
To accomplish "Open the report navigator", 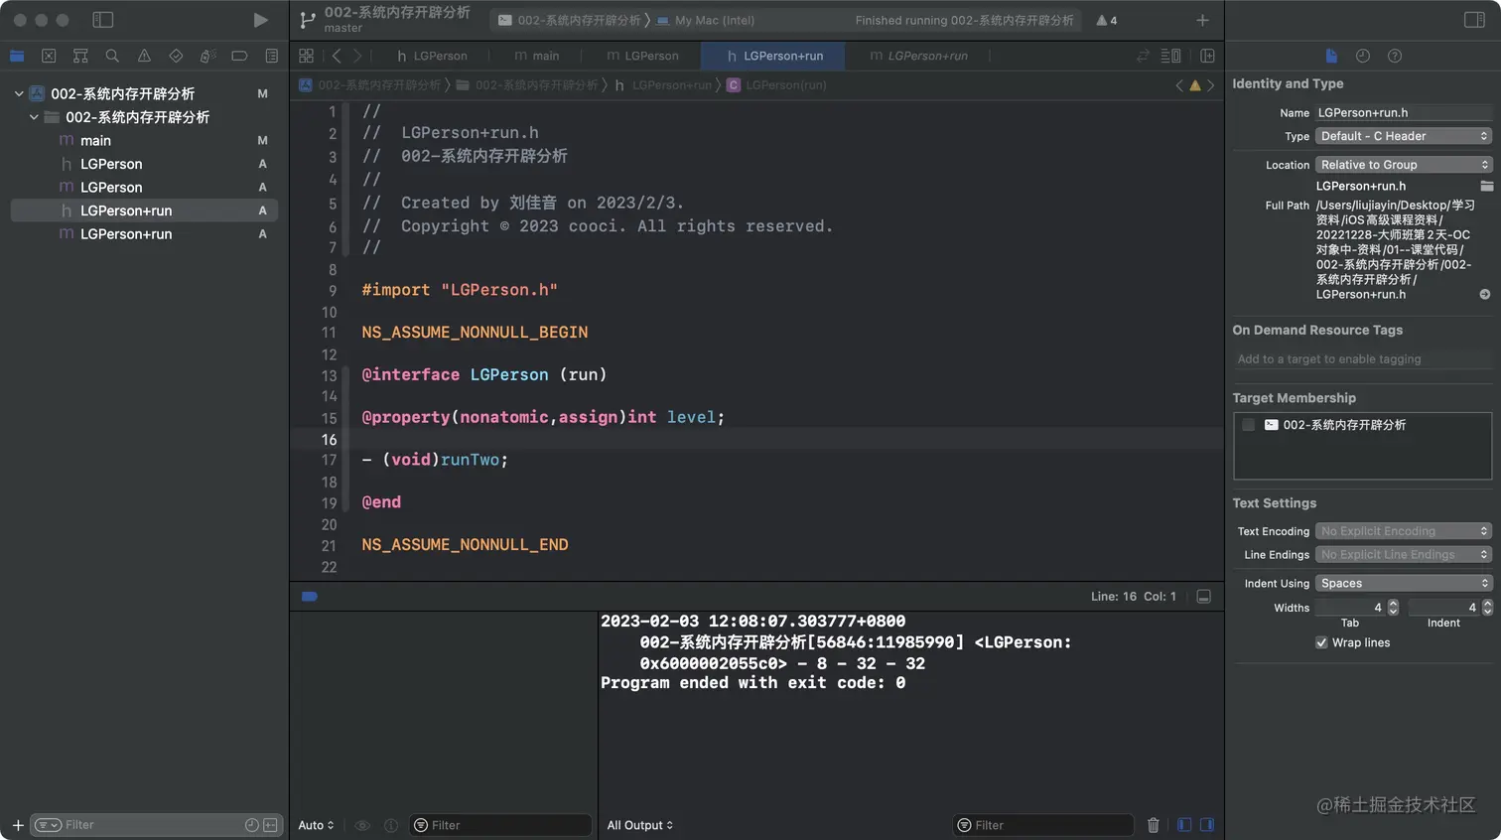I will click(271, 56).
